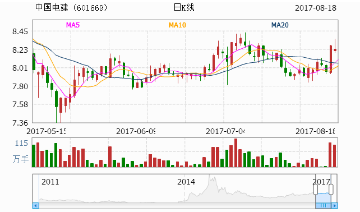Click the bottom 2017-08-18 date axis label
Viewport: 360px width, 212px height.
pyautogui.click(x=315, y=131)
